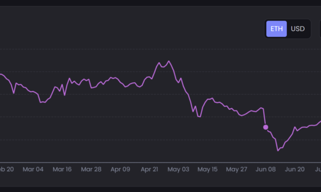This screenshot has width=321, height=192.
Task: Click the Apr 21 date label
Action: (149, 170)
